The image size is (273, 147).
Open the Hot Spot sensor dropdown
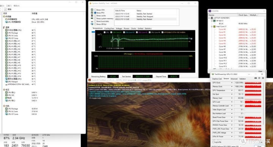pos(232,94)
